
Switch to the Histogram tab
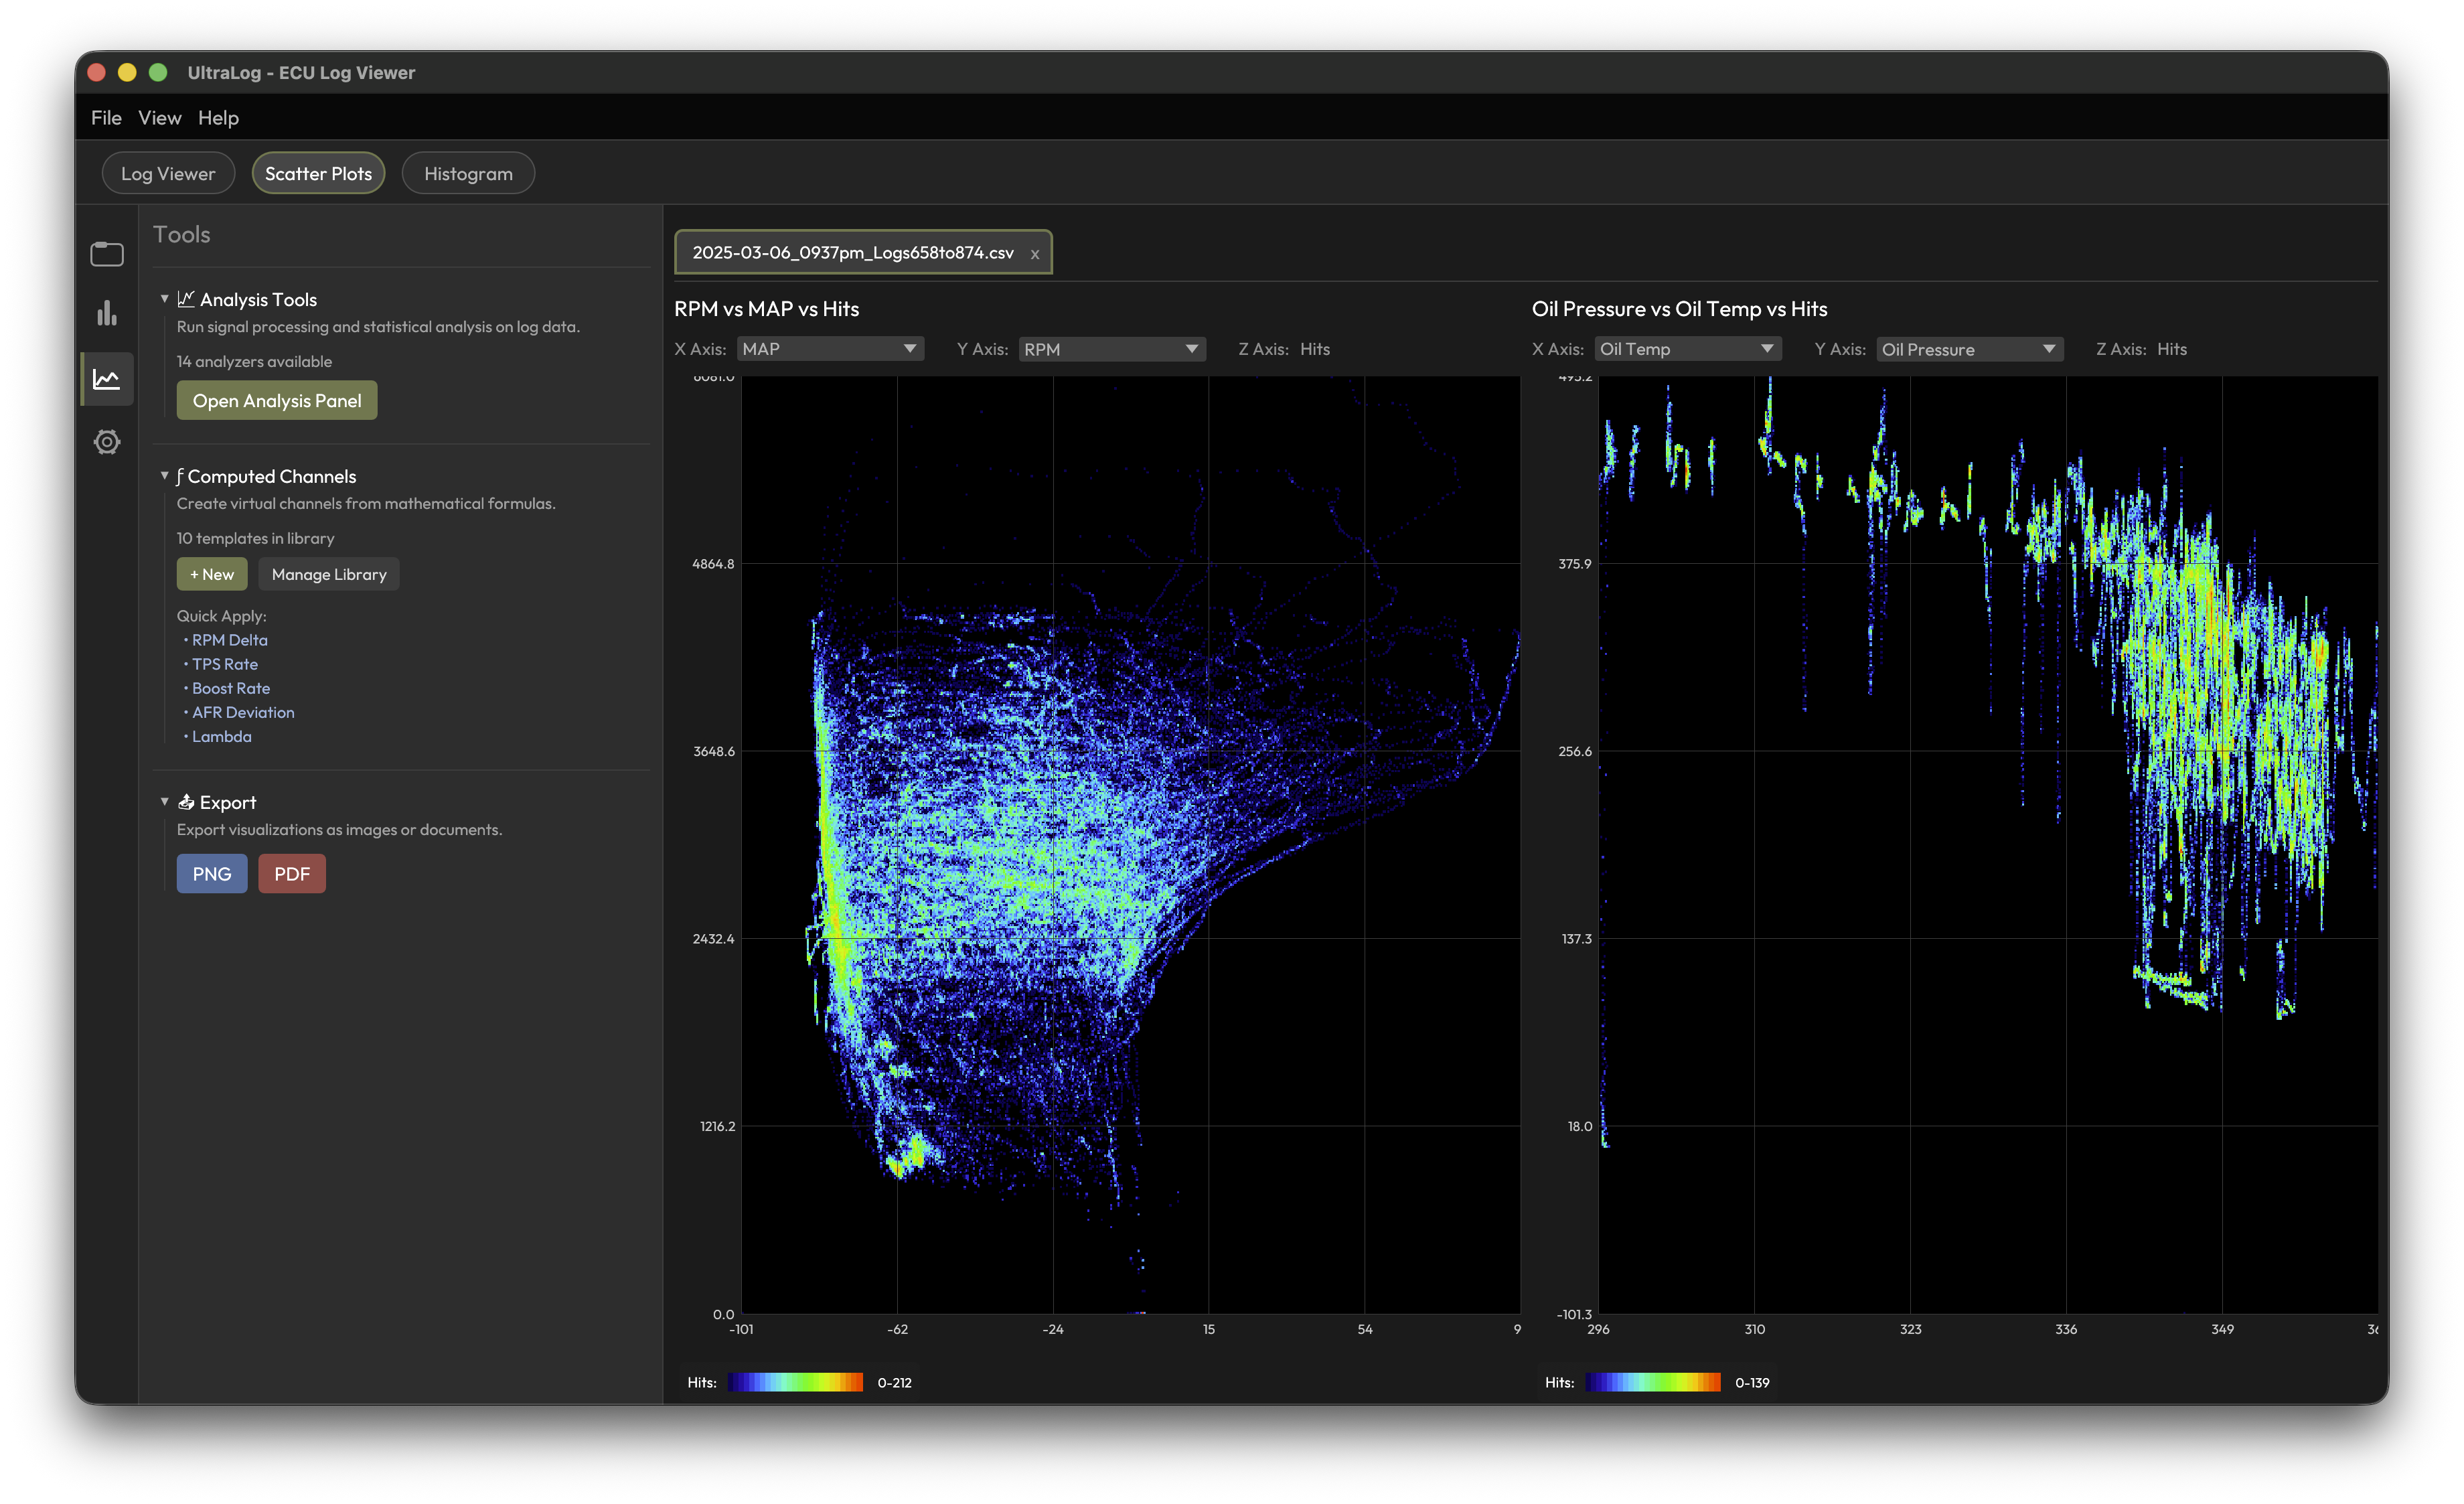(x=467, y=172)
